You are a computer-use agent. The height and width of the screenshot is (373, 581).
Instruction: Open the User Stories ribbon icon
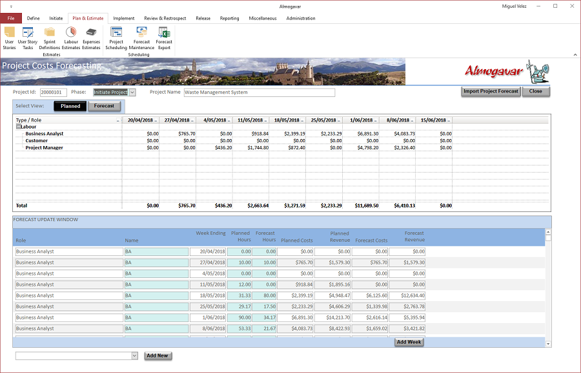click(x=9, y=38)
